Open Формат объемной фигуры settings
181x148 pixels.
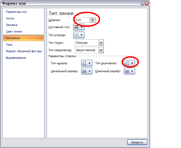[x=24, y=51]
